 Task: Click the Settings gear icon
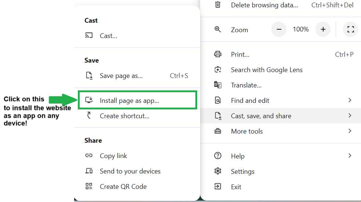click(x=218, y=171)
